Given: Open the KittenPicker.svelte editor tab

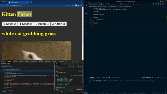Looking at the screenshot, I should [x=110, y=4].
